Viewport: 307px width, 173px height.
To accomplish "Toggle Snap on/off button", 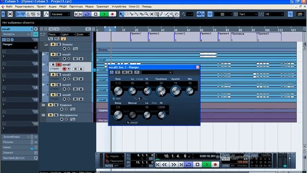I will coord(210,14).
